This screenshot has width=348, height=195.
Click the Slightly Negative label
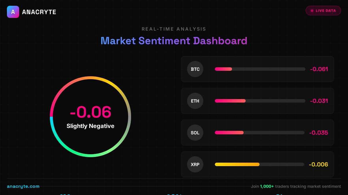pyautogui.click(x=90, y=126)
